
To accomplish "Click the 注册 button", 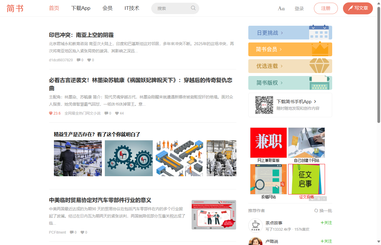I will click(x=326, y=8).
